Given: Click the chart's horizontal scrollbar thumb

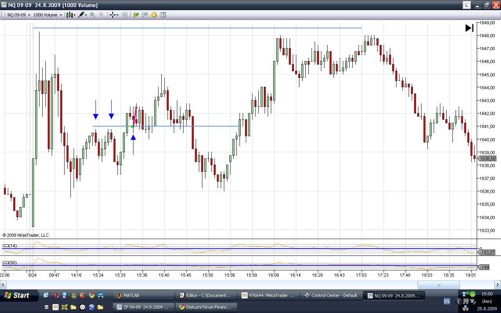Looking at the screenshot, I should coord(439,285).
